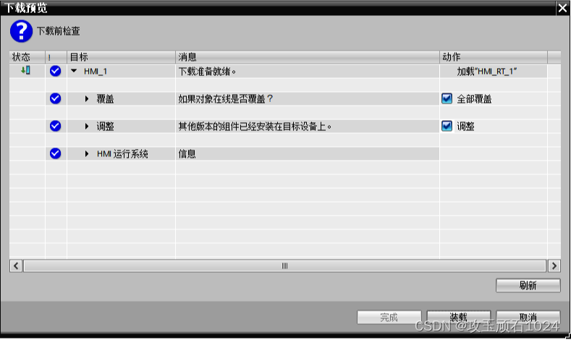Expand the HMI 运行系统 row
The image size is (571, 340).
[87, 154]
